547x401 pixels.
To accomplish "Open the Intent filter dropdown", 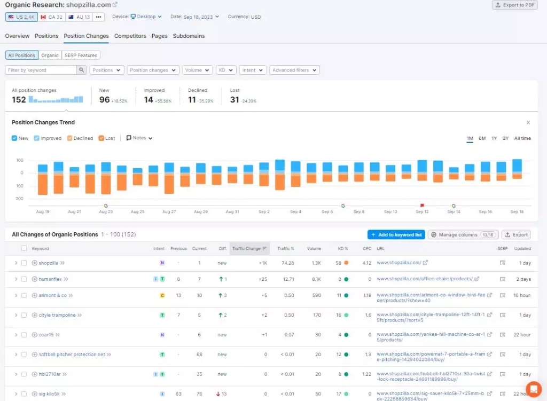I will (253, 70).
